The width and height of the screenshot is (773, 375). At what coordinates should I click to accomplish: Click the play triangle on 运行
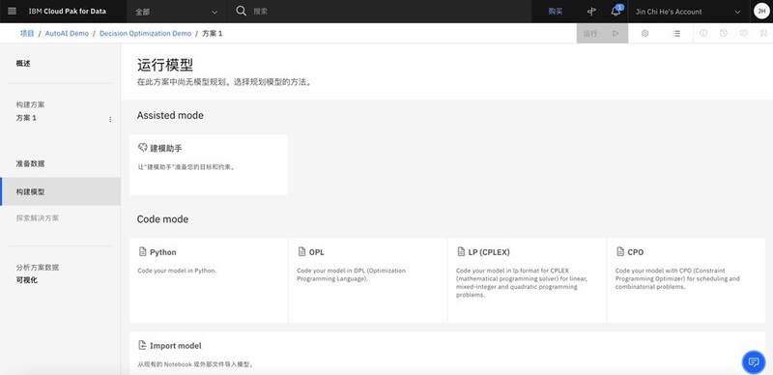click(616, 34)
